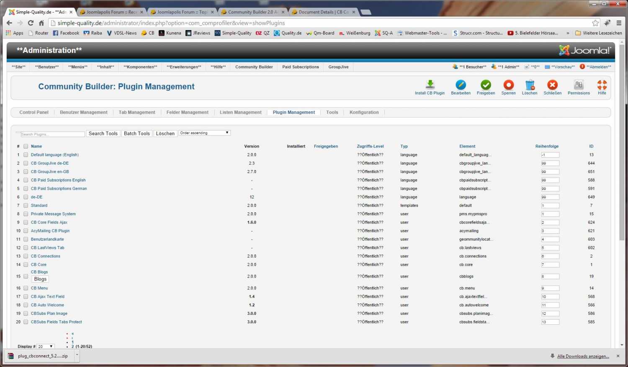Click the Löschen filter button

click(x=165, y=133)
